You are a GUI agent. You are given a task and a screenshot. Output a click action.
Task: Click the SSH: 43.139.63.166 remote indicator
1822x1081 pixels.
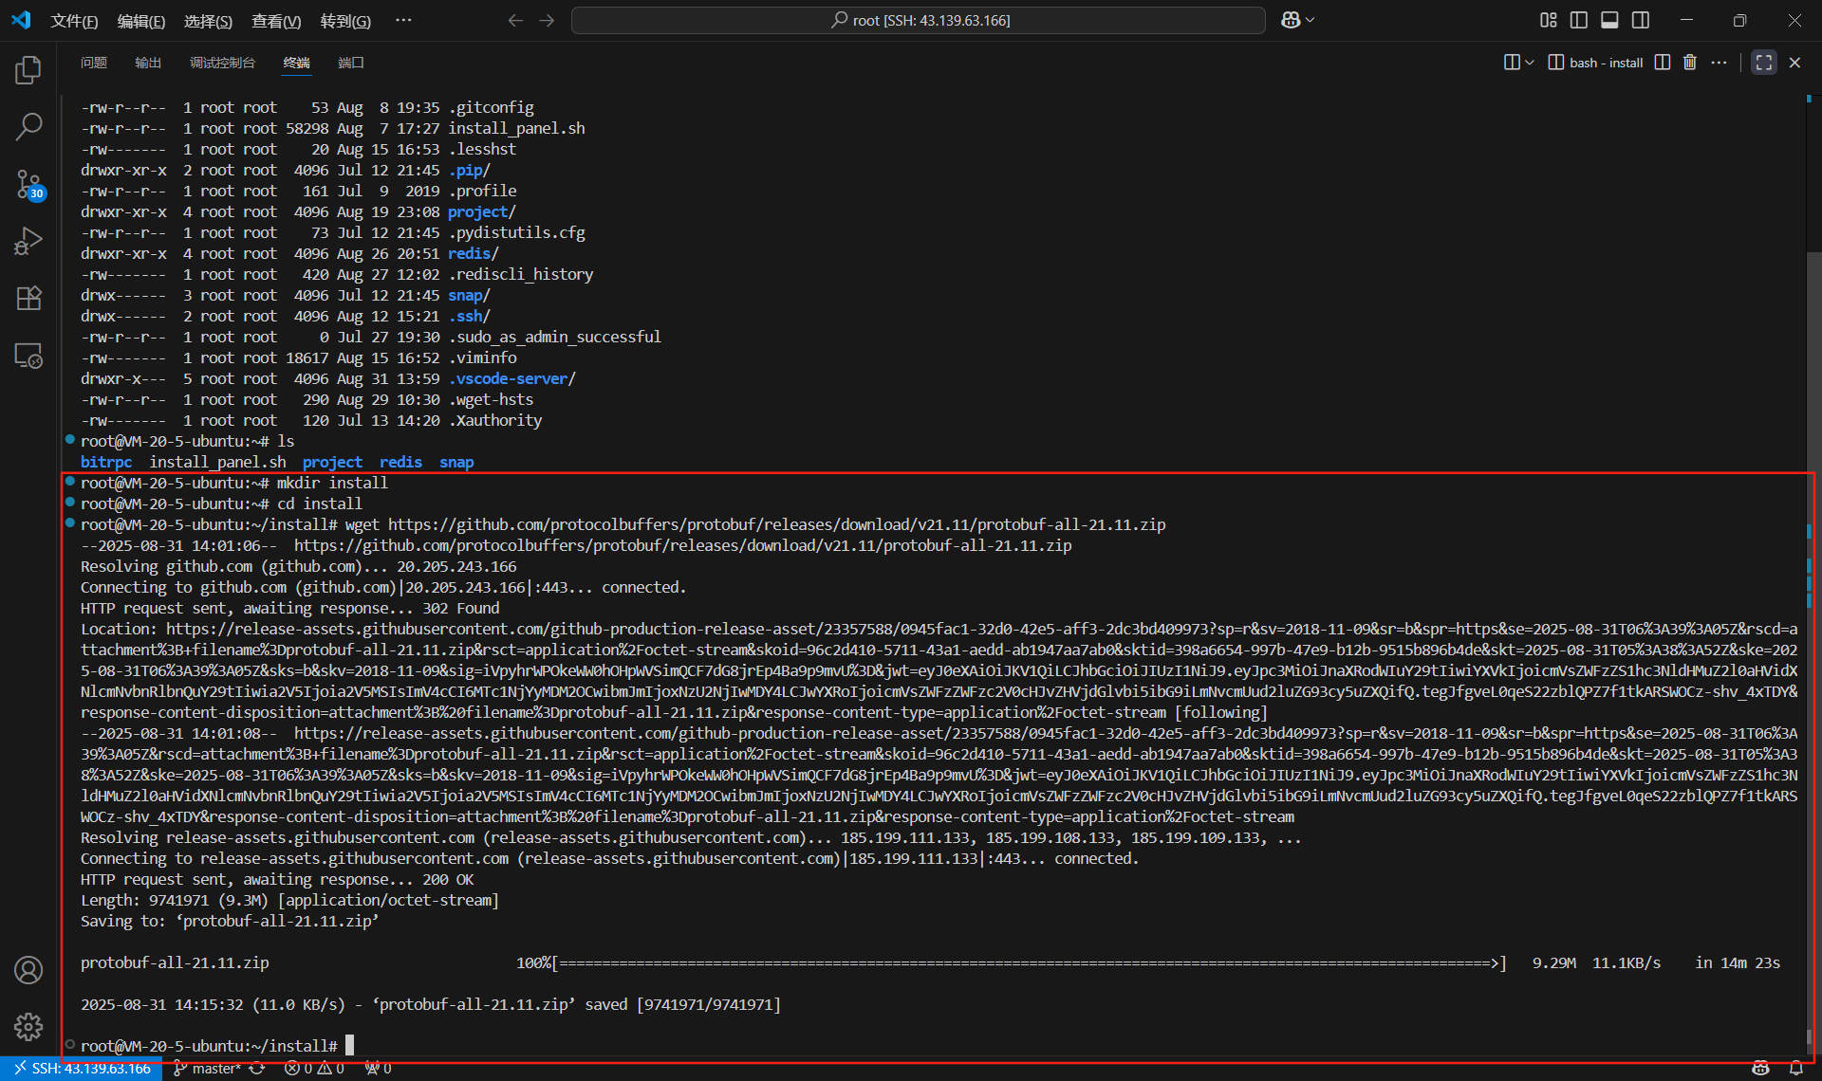pyautogui.click(x=82, y=1068)
